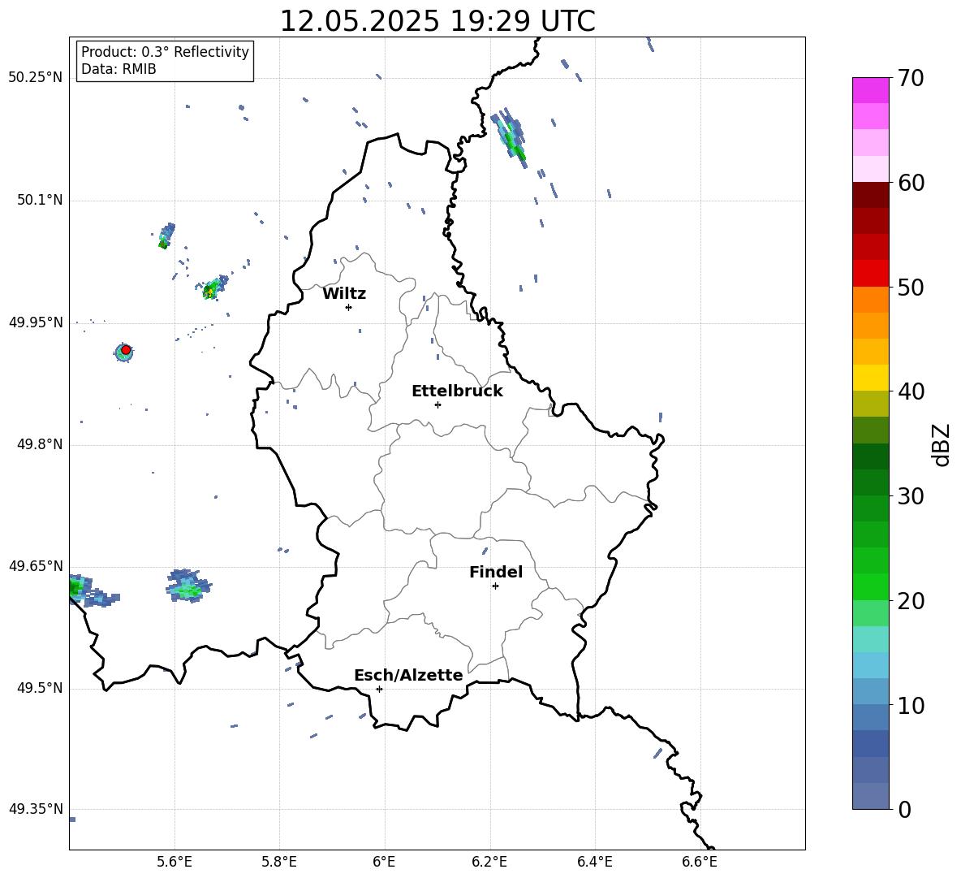The width and height of the screenshot is (961, 878).
Task: Select the Ettelbruck city label
Action: coord(457,391)
